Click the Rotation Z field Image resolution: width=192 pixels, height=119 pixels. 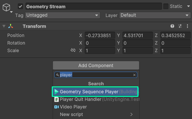coord(175,43)
